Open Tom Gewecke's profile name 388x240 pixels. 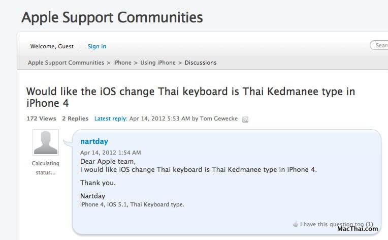(218, 118)
